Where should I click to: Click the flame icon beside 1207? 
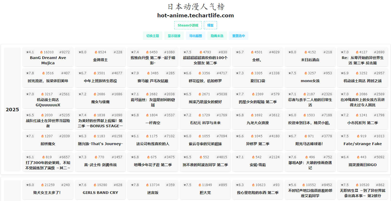click(x=42, y=136)
